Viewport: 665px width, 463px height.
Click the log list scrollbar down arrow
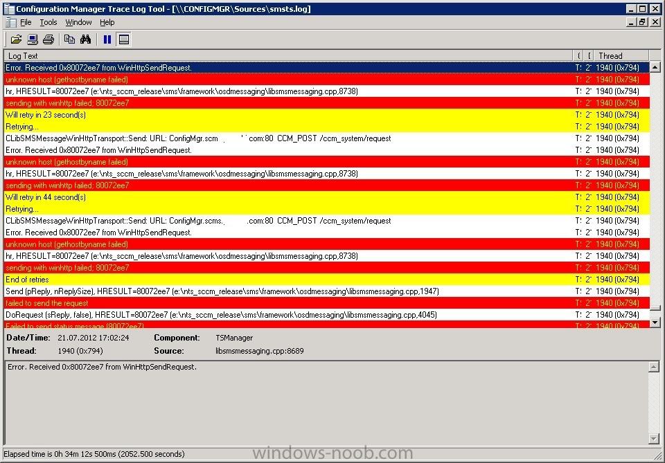click(x=655, y=323)
